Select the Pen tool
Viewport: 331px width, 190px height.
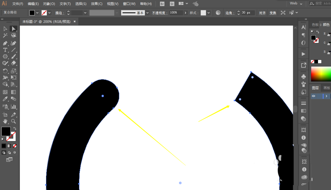point(5,43)
